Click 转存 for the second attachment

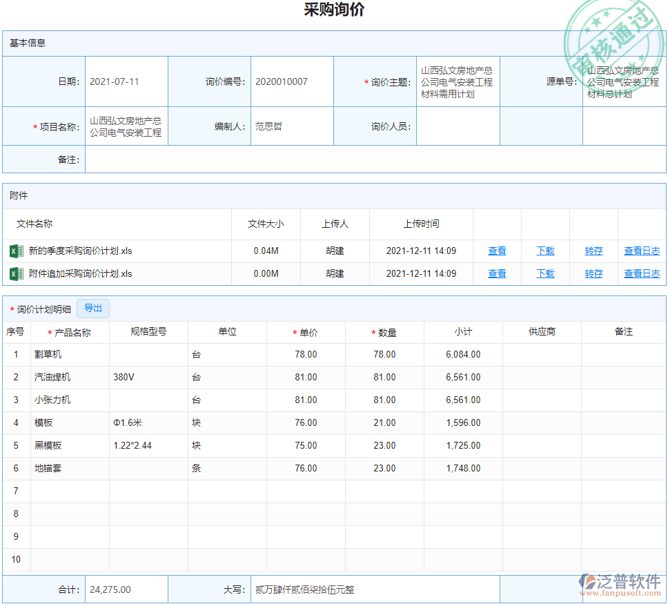[x=593, y=273]
